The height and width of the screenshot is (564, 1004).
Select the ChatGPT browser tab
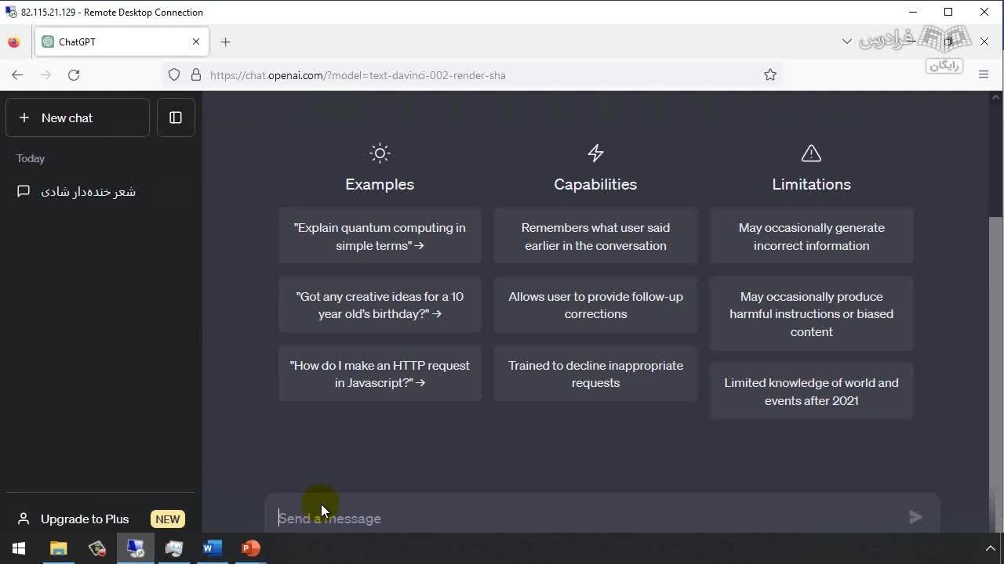[x=118, y=42]
